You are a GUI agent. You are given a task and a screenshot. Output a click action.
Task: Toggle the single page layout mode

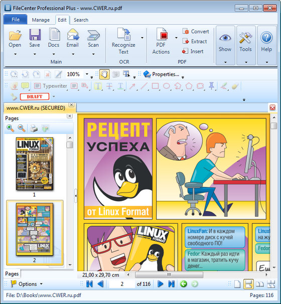coord(237,284)
